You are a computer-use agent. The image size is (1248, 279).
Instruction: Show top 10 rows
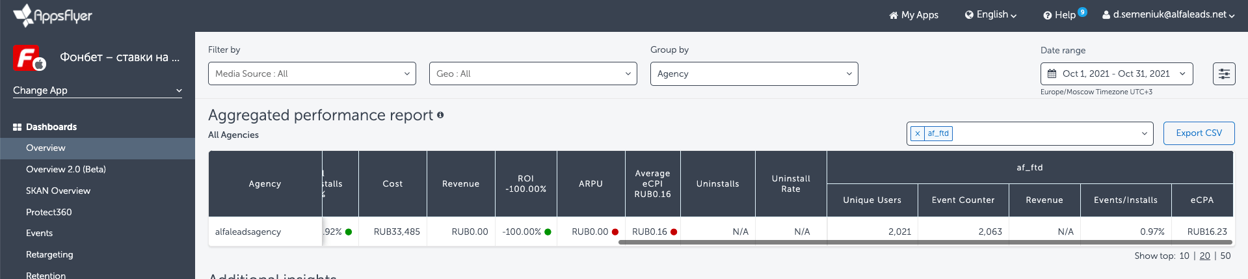pos(1184,256)
